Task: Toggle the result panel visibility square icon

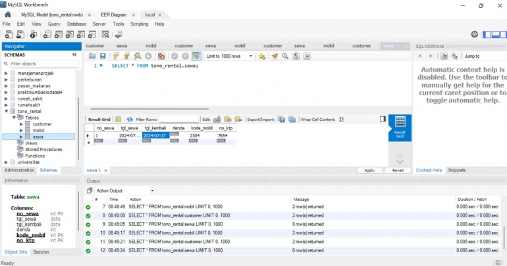Action: 383,119
